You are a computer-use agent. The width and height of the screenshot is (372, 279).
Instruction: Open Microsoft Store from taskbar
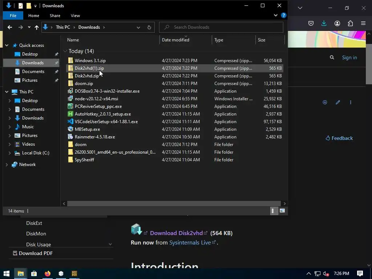(x=34, y=274)
